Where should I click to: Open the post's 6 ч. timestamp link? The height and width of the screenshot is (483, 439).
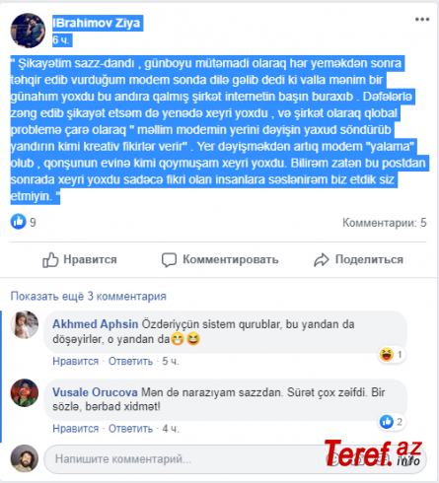[x=61, y=40]
